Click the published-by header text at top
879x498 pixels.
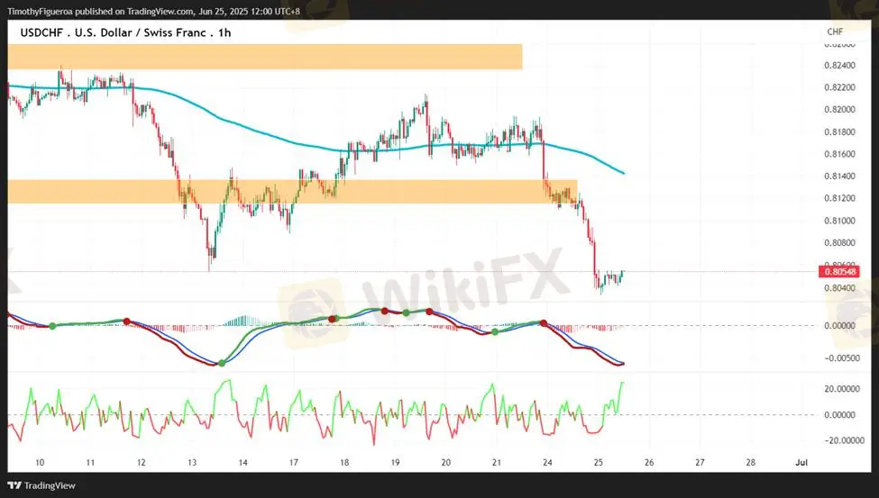tap(153, 11)
